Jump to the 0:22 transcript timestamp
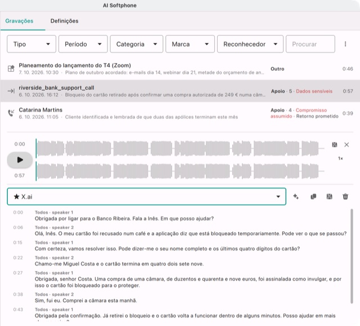Viewport: 360px width, 326px height. coord(18,258)
